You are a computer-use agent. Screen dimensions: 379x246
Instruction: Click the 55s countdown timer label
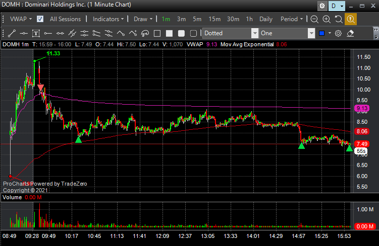361,151
